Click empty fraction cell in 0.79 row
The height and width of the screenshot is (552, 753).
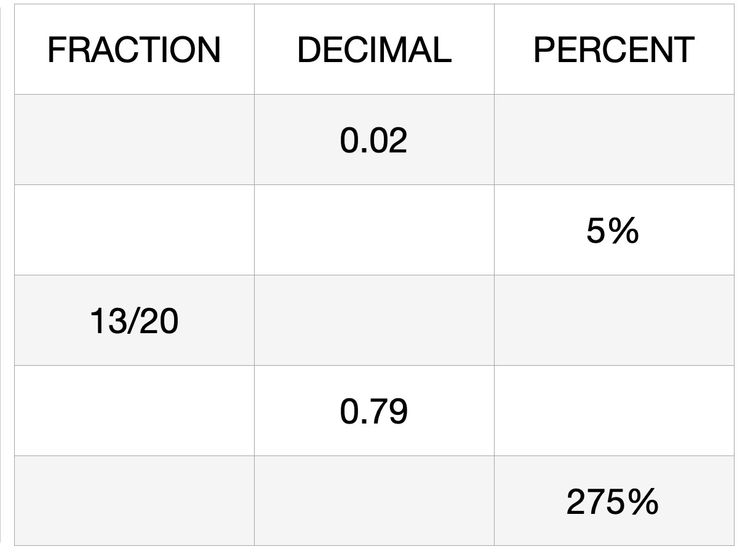click(x=134, y=411)
